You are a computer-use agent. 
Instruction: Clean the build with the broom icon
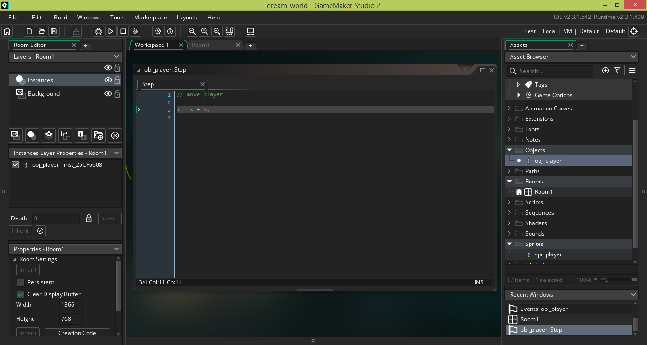pyautogui.click(x=135, y=31)
